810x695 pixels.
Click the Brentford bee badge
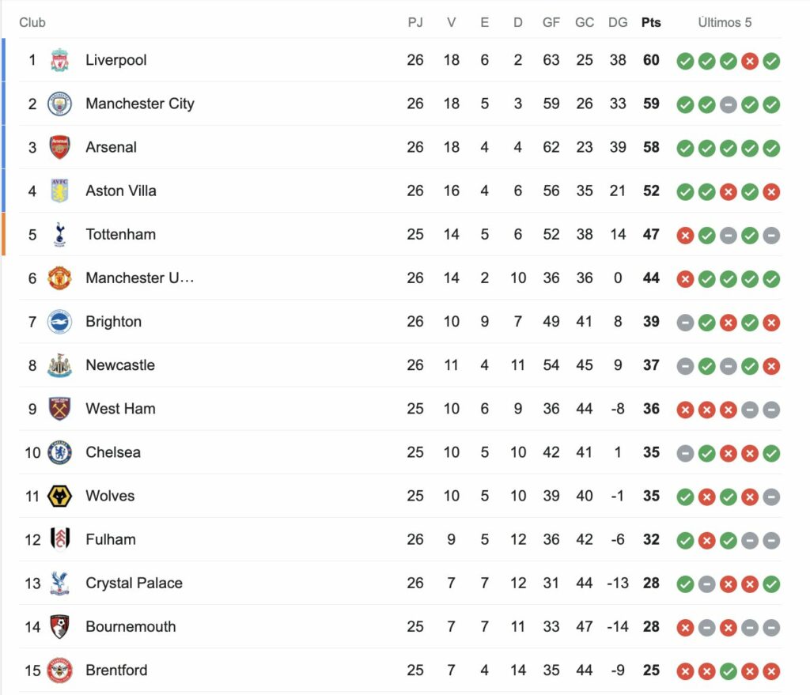(x=59, y=670)
